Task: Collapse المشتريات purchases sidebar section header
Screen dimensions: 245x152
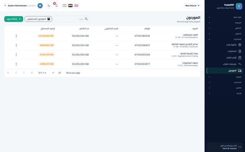Action: [x=225, y=39]
